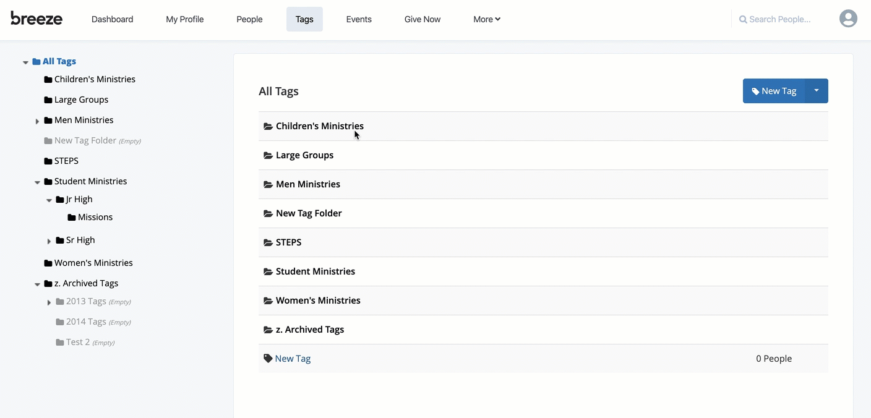The width and height of the screenshot is (871, 418).
Task: Select the Tags navigation tab
Action: (304, 19)
